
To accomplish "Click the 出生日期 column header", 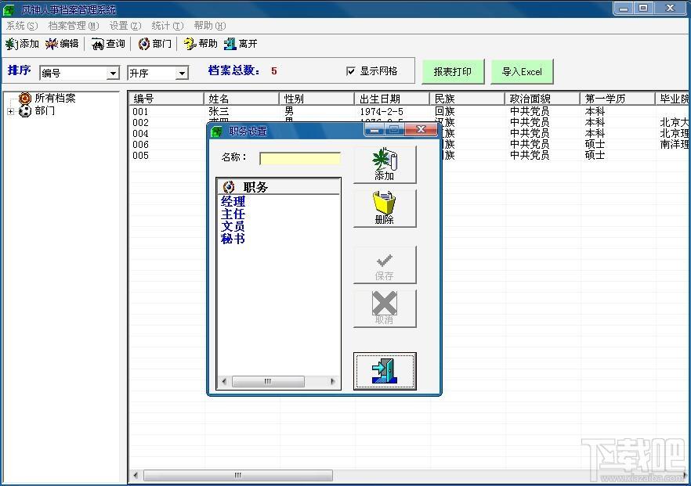I will [392, 99].
